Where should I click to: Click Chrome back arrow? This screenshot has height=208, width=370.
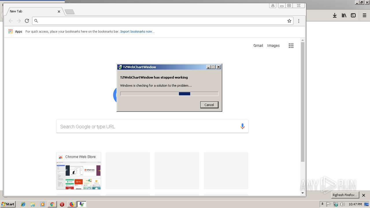point(11,21)
